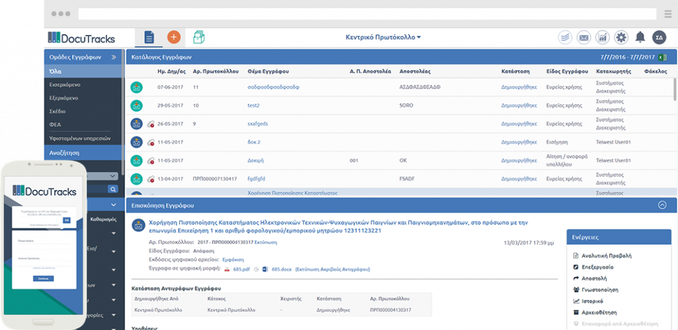Image resolution: width=678 pixels, height=330 pixels.
Task: Open the statistics chart icon in top toolbar
Action: (603, 38)
